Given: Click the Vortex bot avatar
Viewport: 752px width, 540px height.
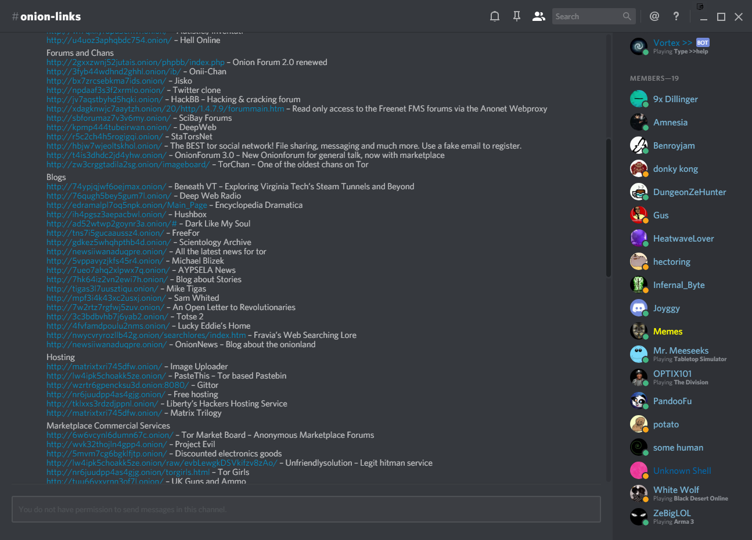Looking at the screenshot, I should point(639,46).
